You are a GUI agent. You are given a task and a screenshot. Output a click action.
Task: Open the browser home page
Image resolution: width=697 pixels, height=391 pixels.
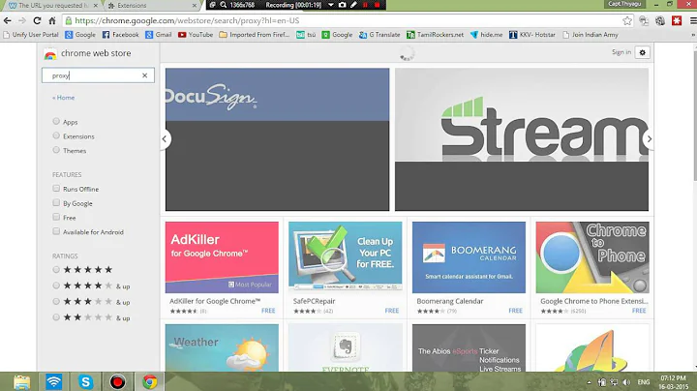tap(52, 20)
